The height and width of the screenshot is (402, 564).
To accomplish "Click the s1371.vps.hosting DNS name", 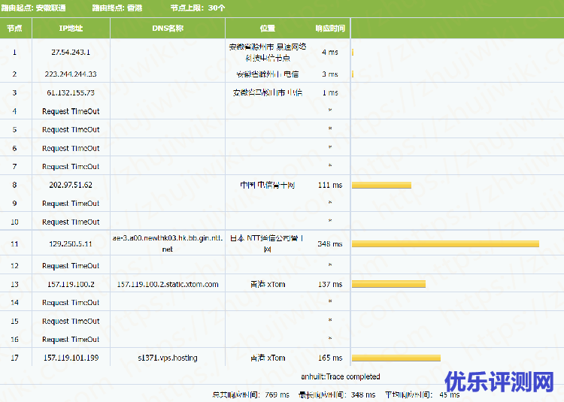I will click(168, 358).
